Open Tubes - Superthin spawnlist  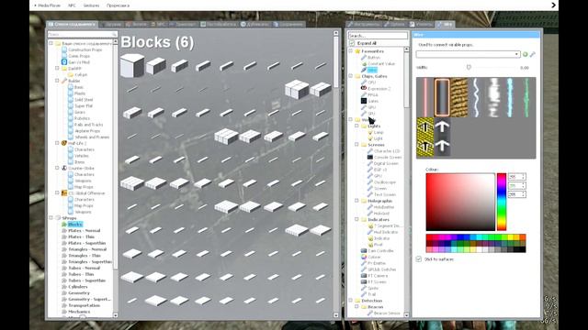(x=87, y=280)
